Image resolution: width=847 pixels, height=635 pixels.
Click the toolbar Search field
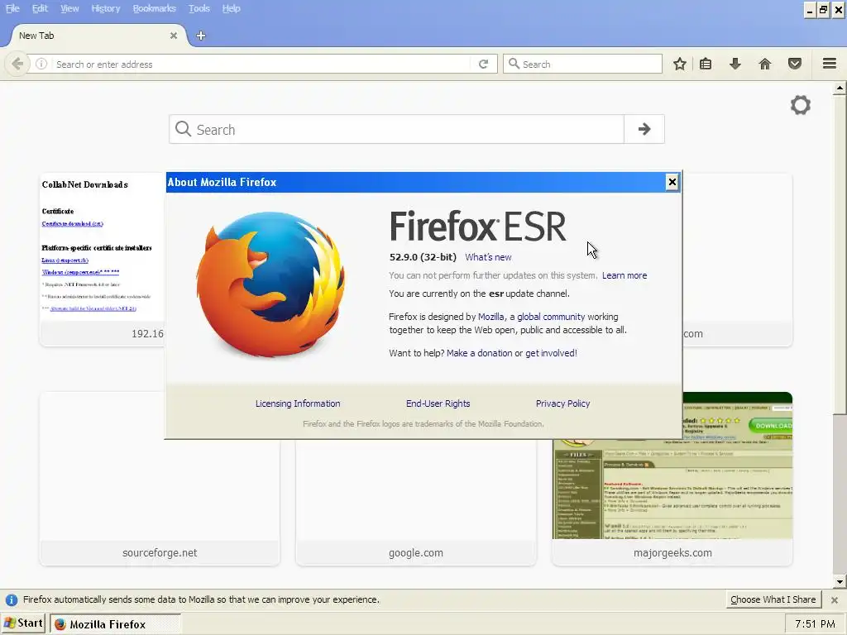click(582, 64)
